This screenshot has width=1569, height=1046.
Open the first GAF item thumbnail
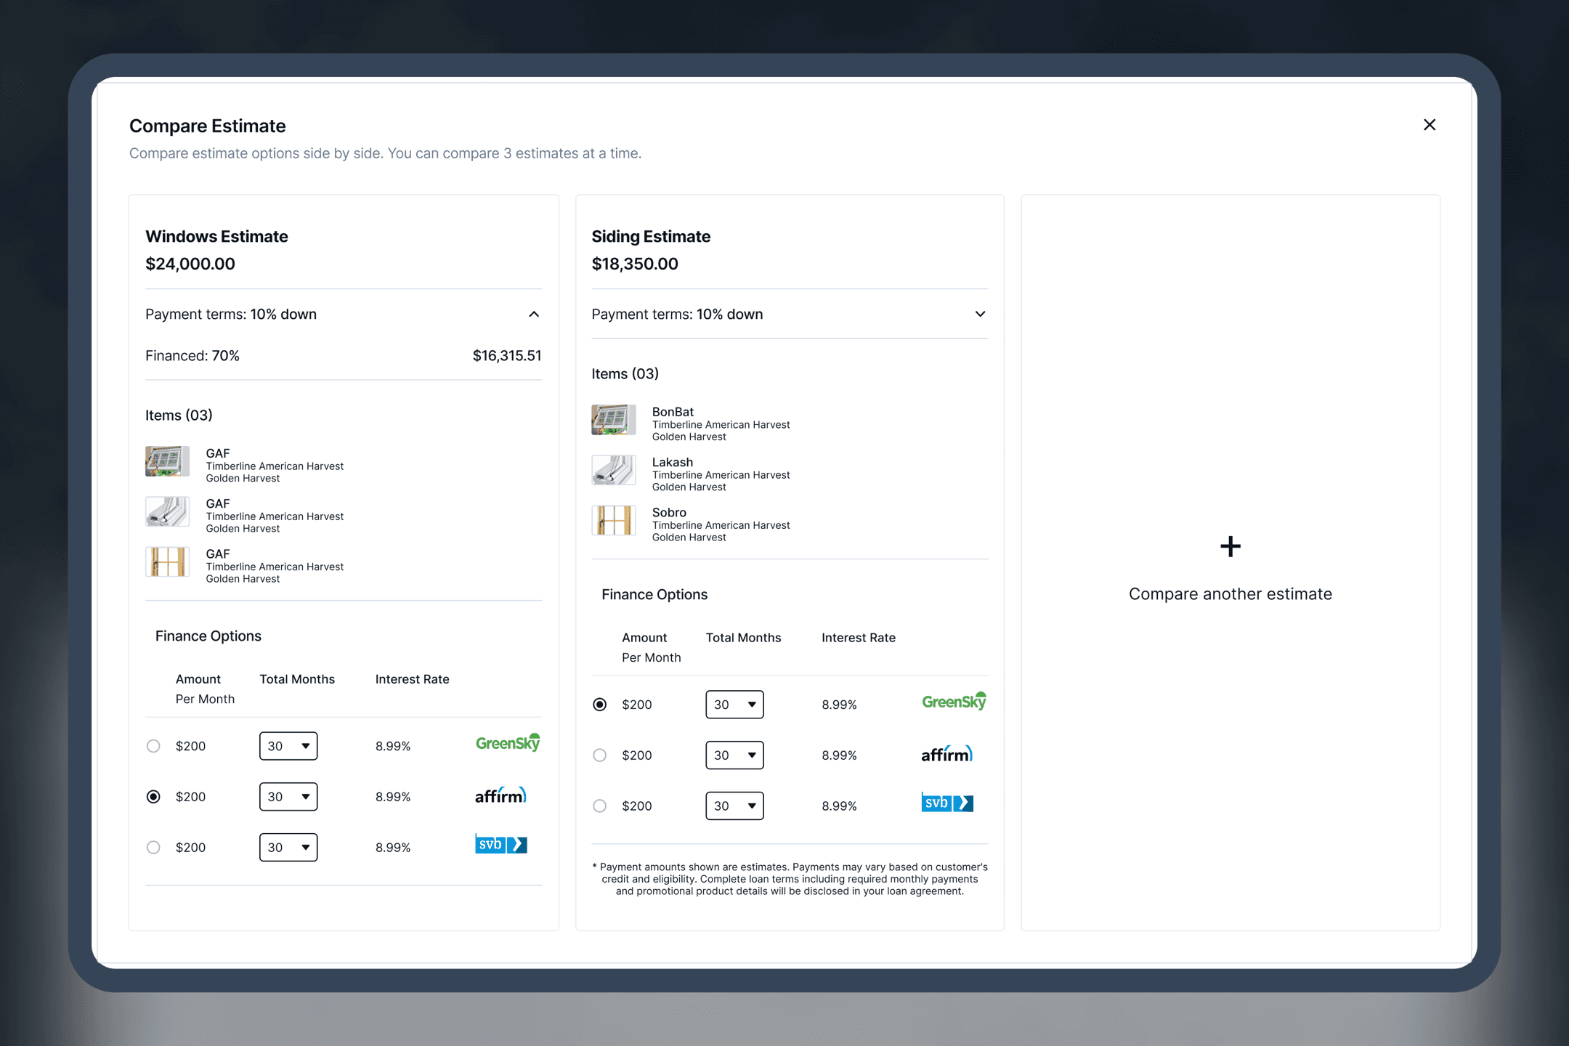(x=167, y=461)
